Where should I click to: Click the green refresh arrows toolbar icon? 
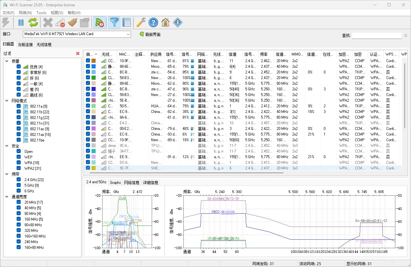point(33,22)
